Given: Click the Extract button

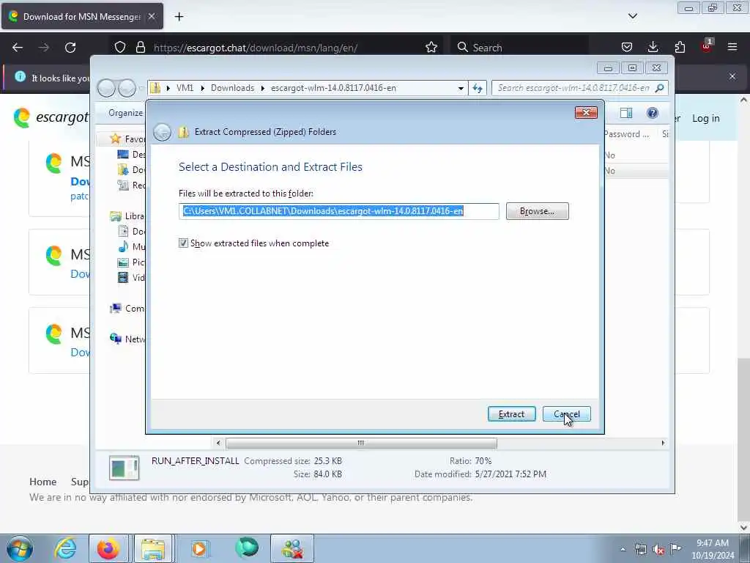Looking at the screenshot, I should (511, 414).
